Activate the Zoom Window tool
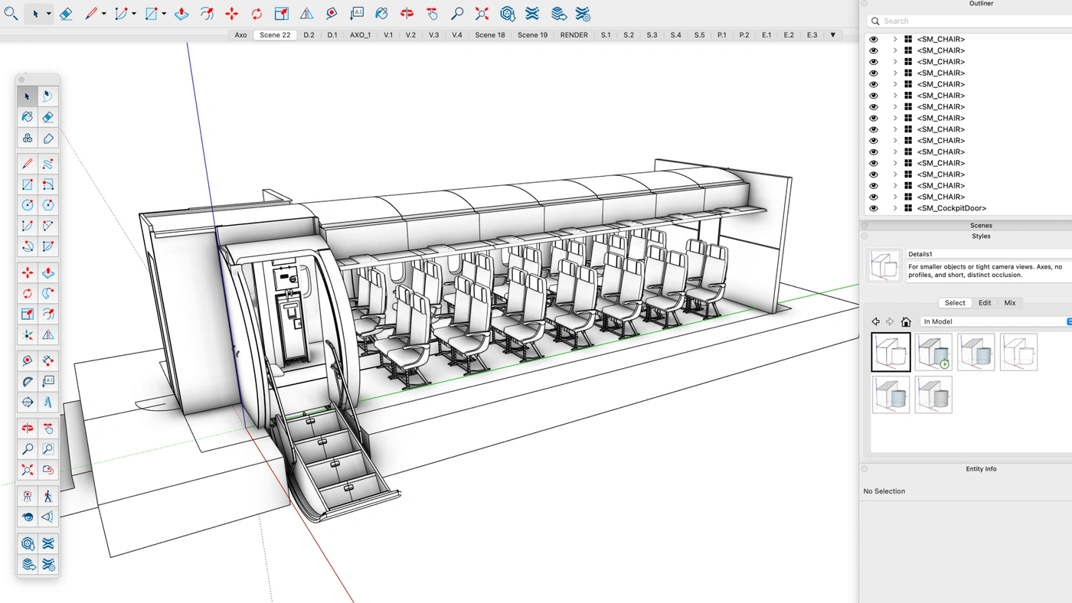This screenshot has height=603, width=1072. 47,449
